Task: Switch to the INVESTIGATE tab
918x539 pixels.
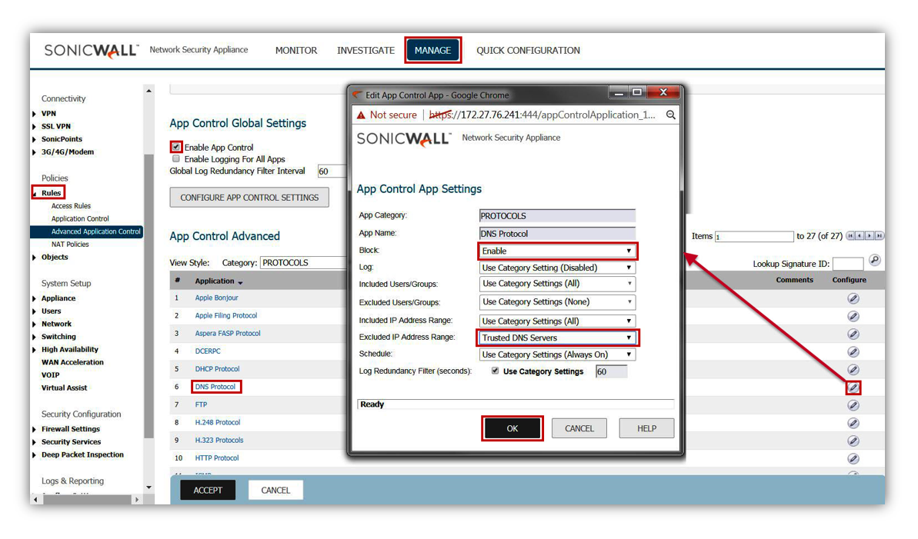Action: pyautogui.click(x=366, y=50)
